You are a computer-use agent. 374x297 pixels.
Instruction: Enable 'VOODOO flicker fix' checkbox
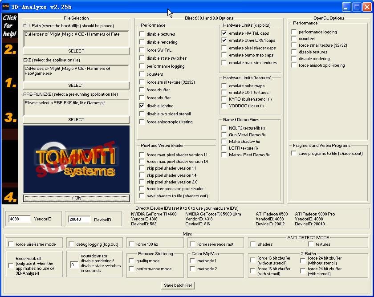click(x=224, y=106)
